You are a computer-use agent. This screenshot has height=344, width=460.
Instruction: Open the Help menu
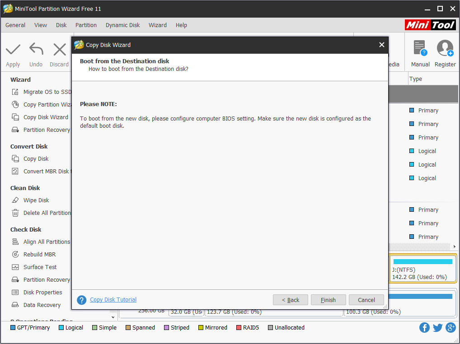coord(181,25)
